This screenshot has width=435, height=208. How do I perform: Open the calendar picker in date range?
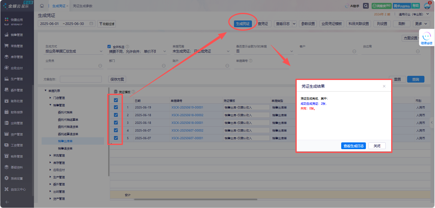click(x=91, y=24)
